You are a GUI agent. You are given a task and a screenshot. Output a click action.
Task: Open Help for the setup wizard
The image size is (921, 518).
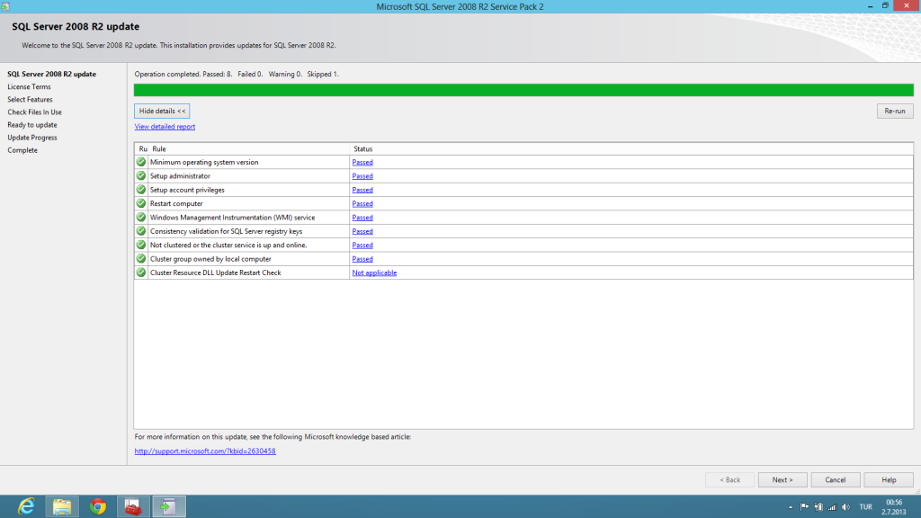(x=889, y=480)
